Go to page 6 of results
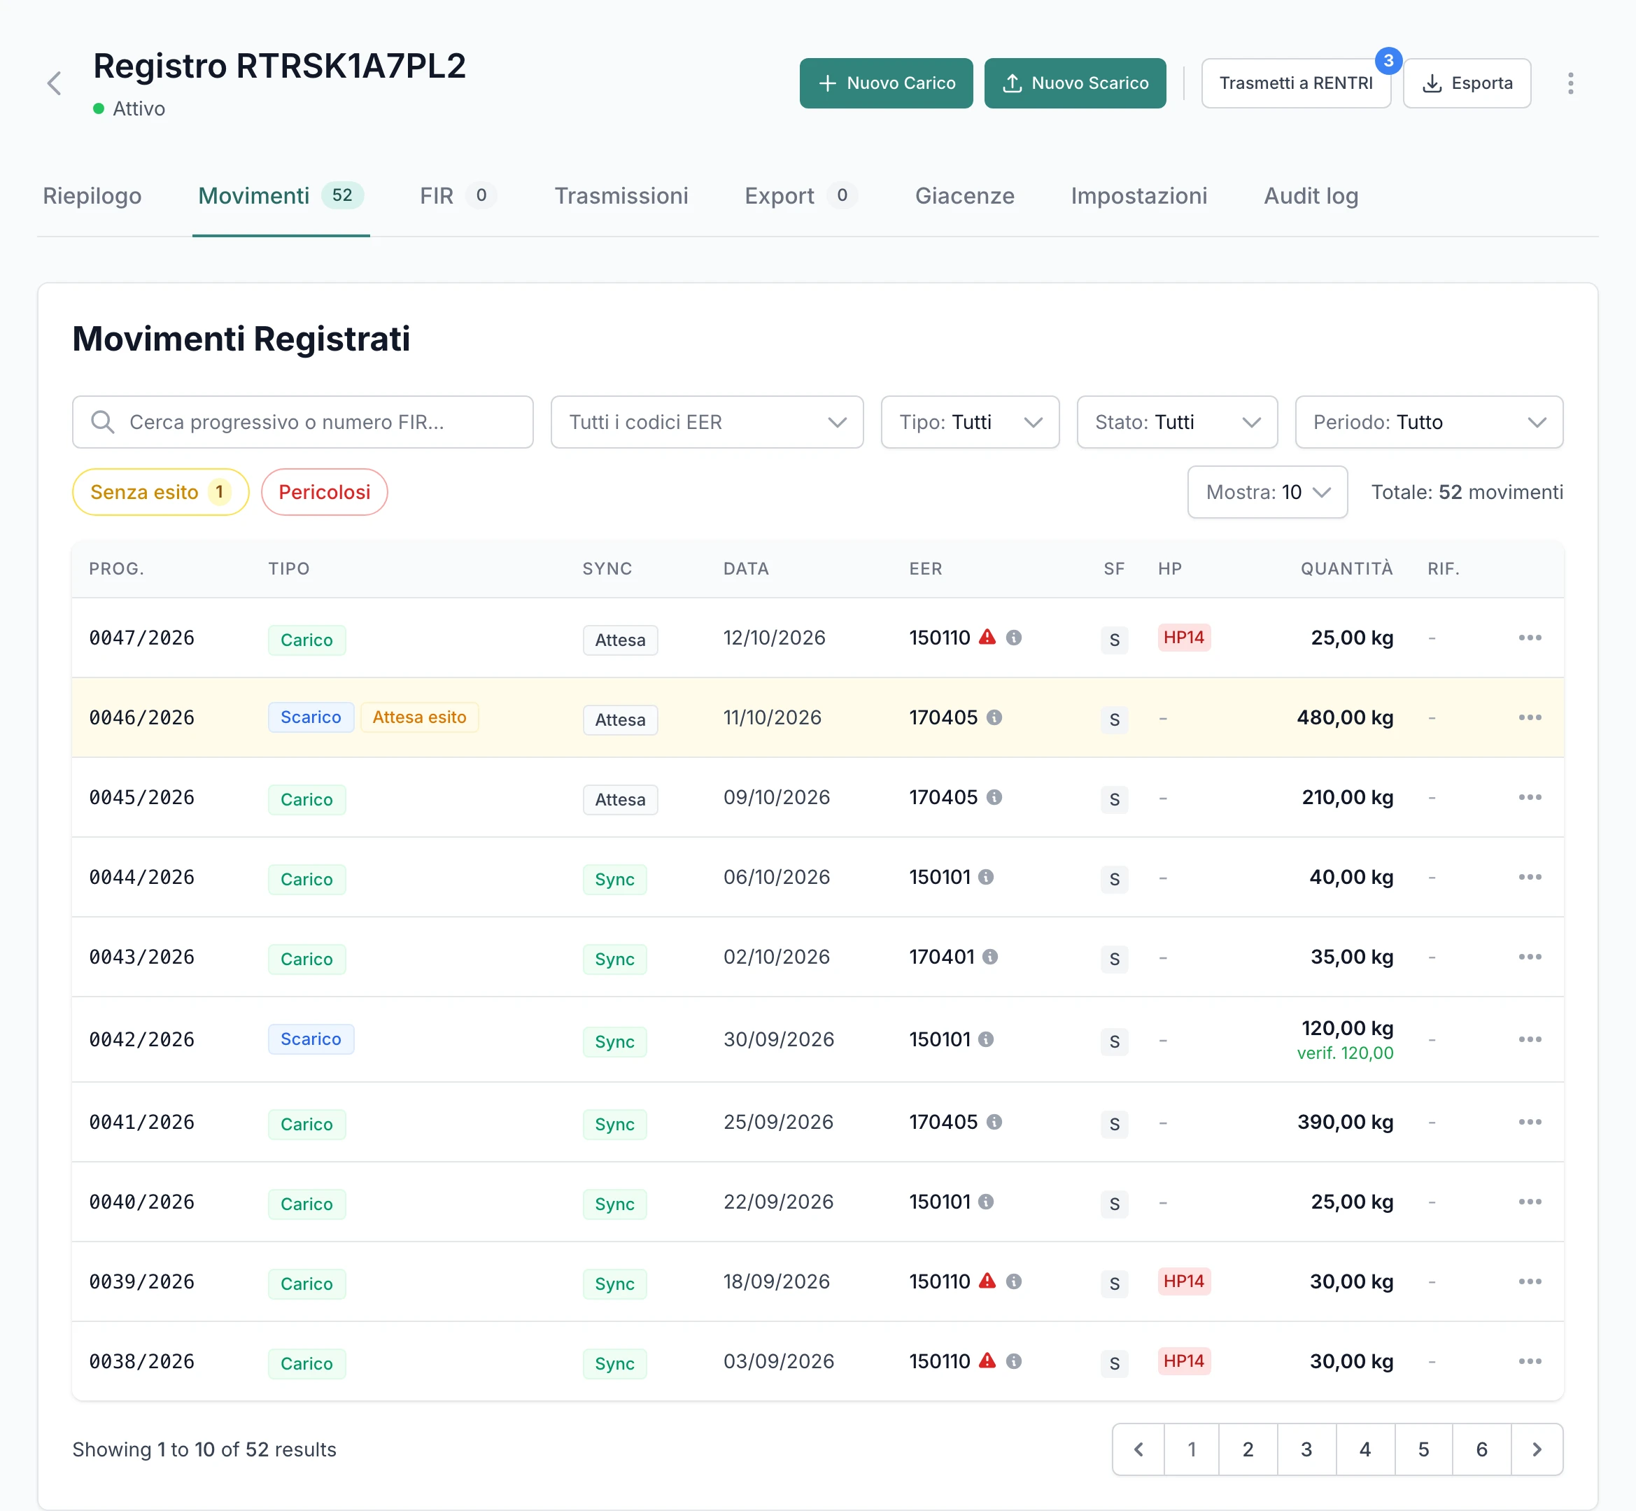Image resolution: width=1636 pixels, height=1511 pixels. tap(1481, 1449)
